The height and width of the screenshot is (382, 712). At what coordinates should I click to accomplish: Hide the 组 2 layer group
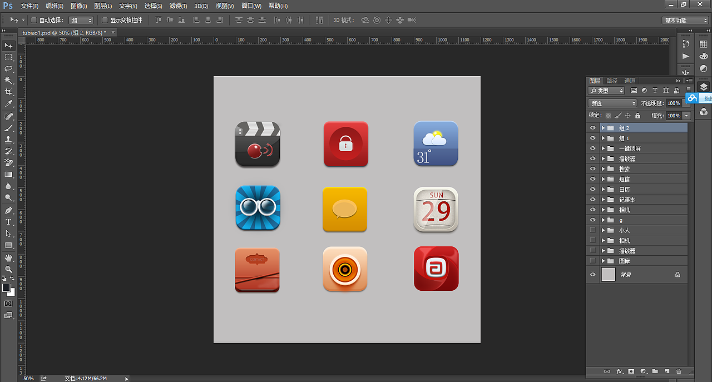point(592,128)
